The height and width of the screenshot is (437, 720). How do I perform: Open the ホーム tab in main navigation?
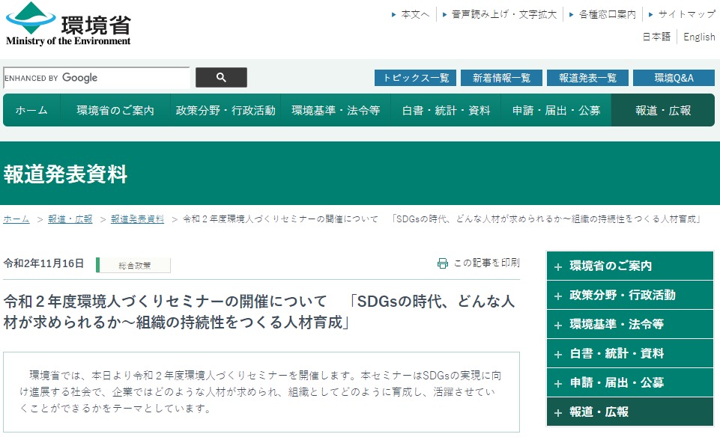[x=31, y=110]
